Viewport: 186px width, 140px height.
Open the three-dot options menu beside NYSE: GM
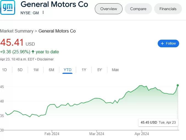[x=43, y=12]
